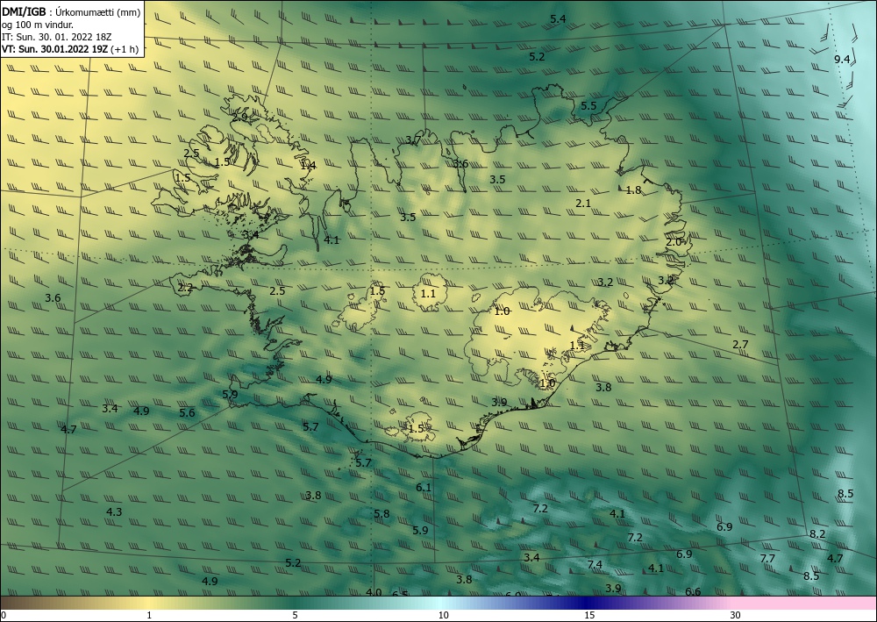This screenshot has width=877, height=622.
Task: Click the color scale label 10
Action: click(443, 615)
